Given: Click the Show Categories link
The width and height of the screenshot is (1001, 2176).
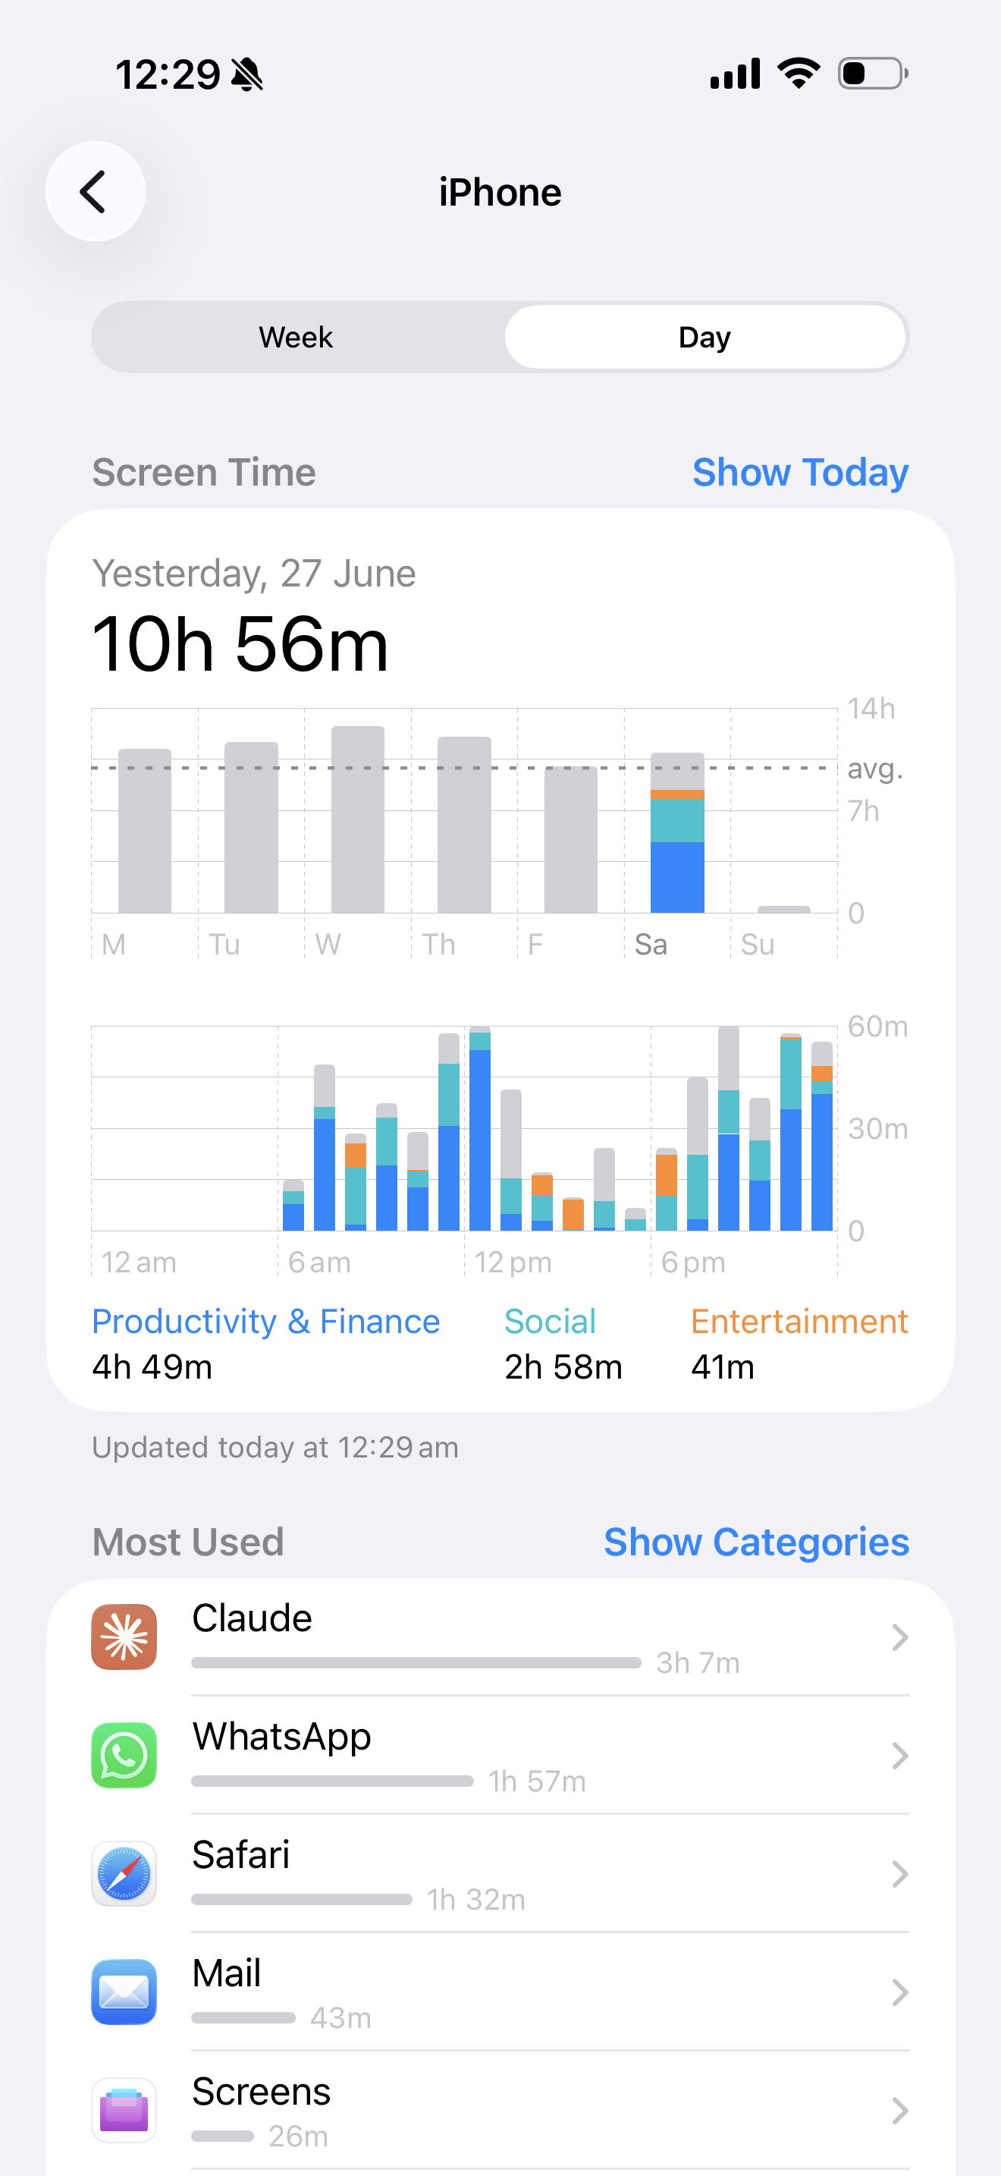Looking at the screenshot, I should click(x=756, y=1542).
